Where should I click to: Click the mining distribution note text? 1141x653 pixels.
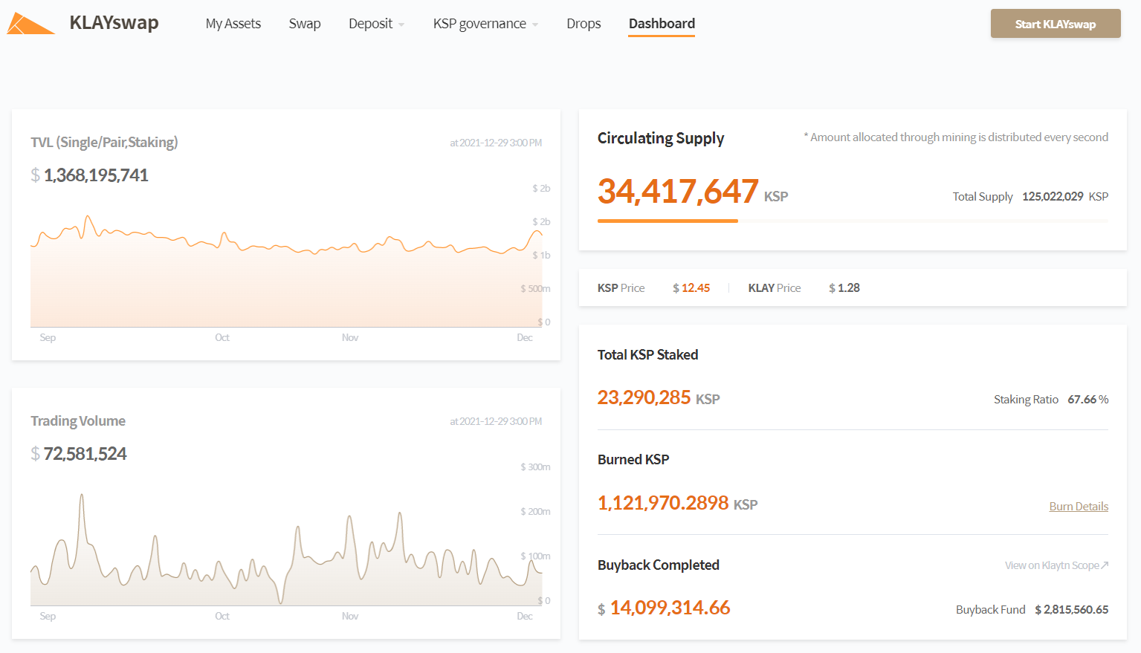956,137
